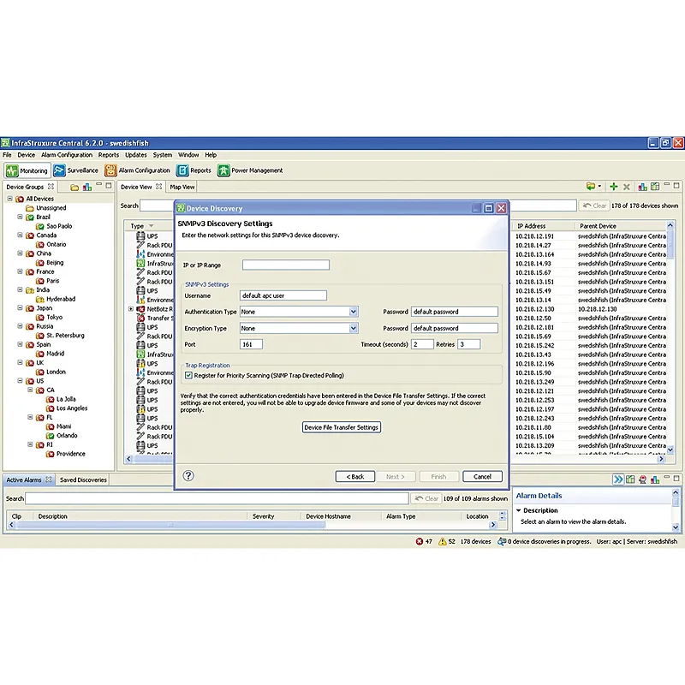Open Alarm Configuration toolbar perspective

pyautogui.click(x=137, y=170)
